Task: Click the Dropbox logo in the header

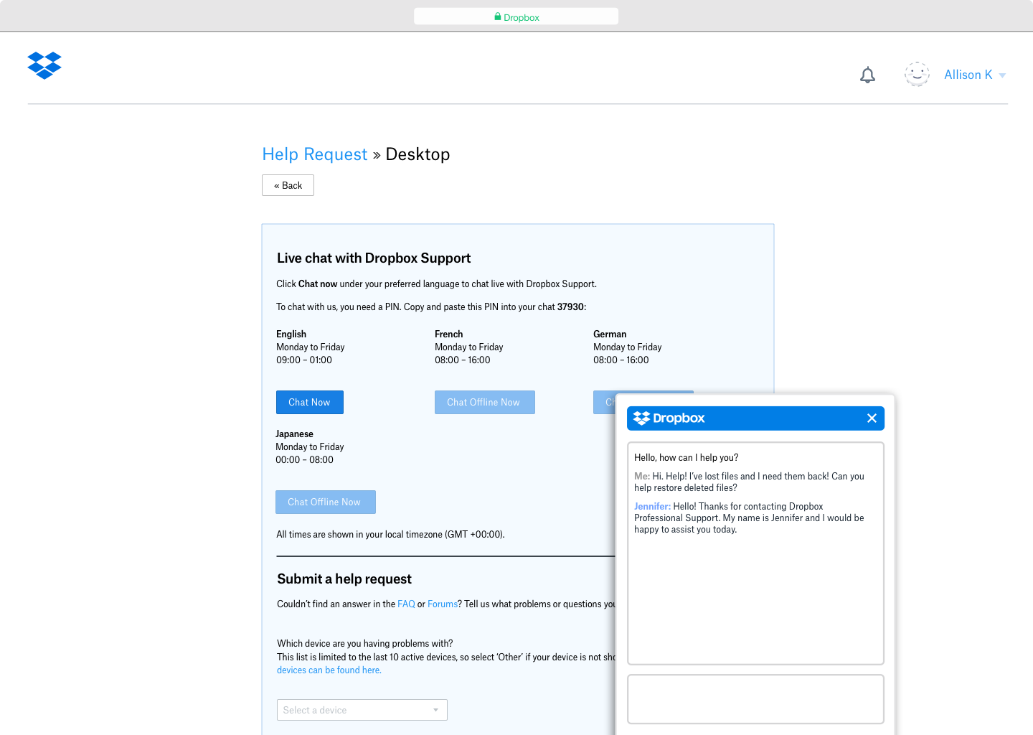Action: [44, 66]
